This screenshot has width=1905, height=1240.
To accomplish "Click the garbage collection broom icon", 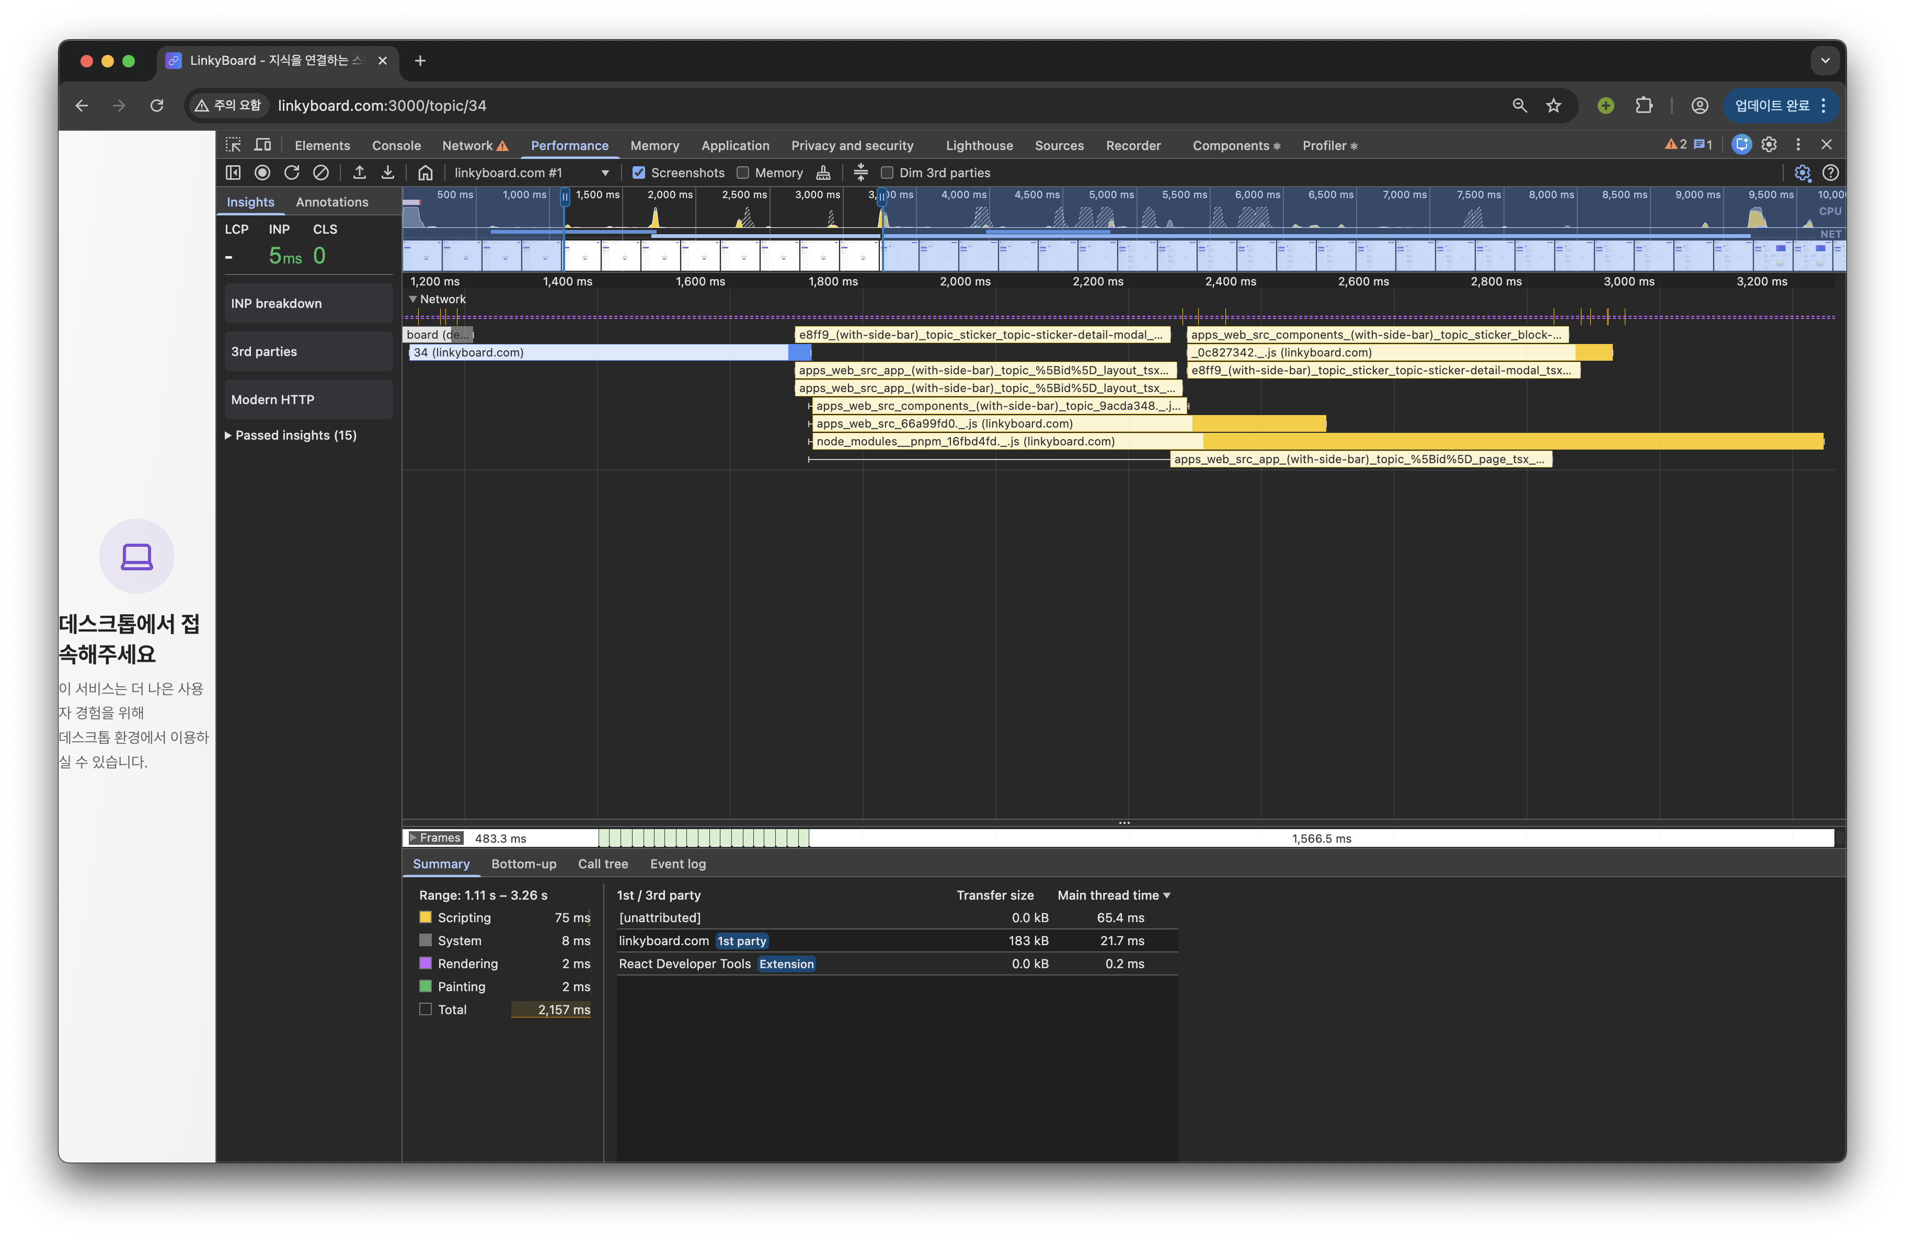I will coord(823,172).
